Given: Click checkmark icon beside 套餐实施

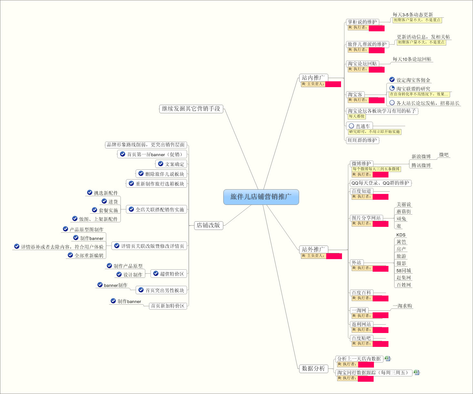Looking at the screenshot, I should click(x=95, y=210).
